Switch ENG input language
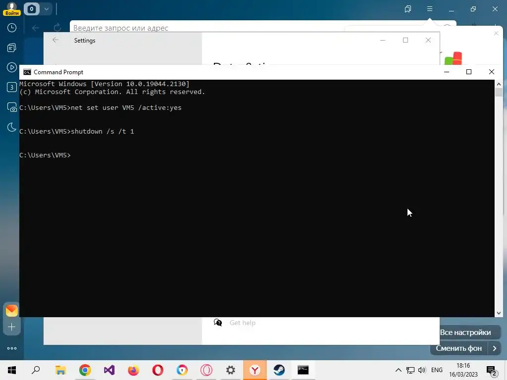 click(x=437, y=370)
